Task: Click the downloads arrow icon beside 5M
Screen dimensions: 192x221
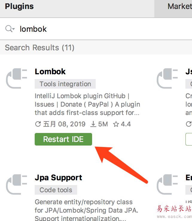Action: point(93,124)
